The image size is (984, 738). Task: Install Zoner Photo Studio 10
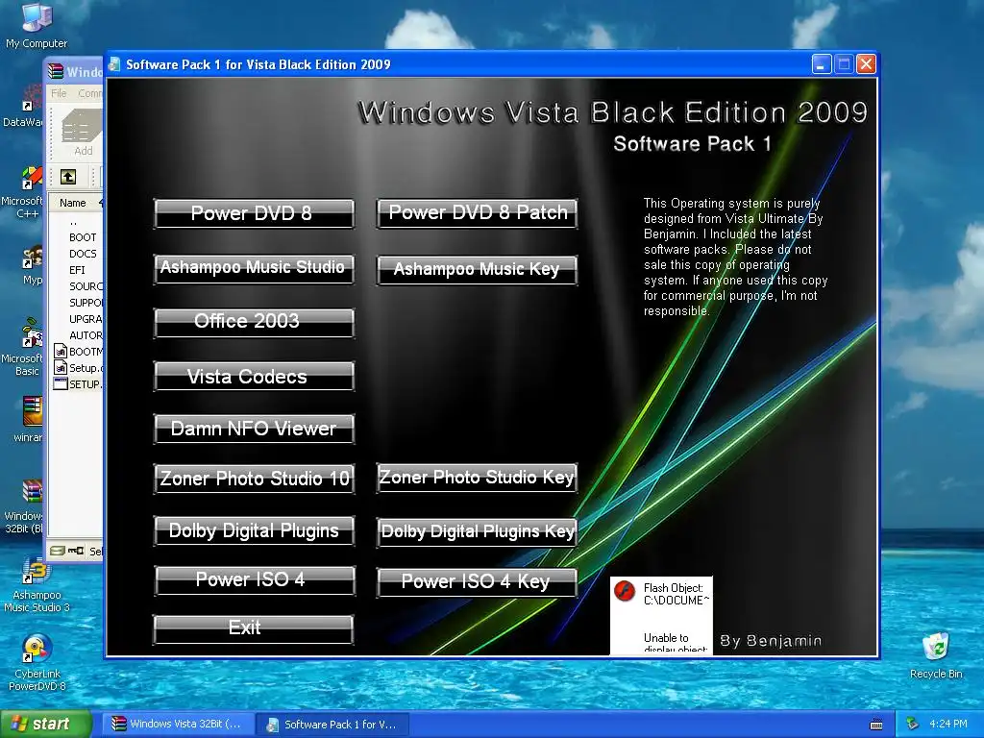coord(254,479)
